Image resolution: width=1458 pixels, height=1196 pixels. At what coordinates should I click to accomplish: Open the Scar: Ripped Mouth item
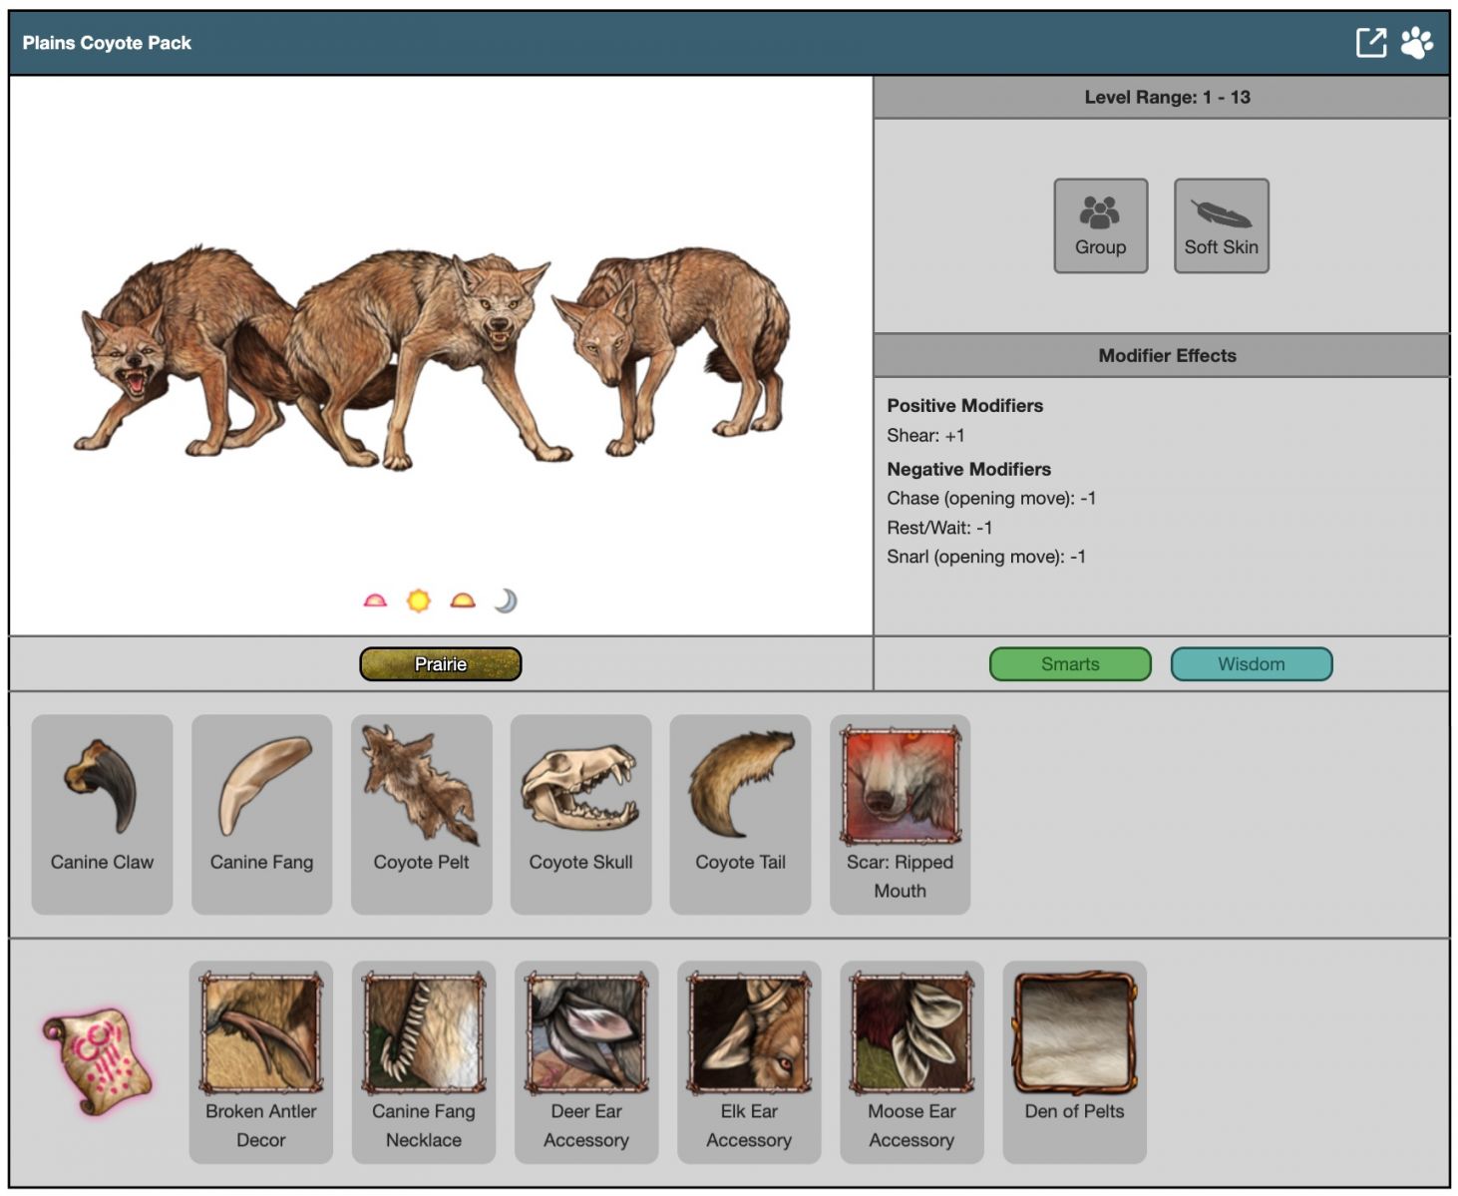900,813
